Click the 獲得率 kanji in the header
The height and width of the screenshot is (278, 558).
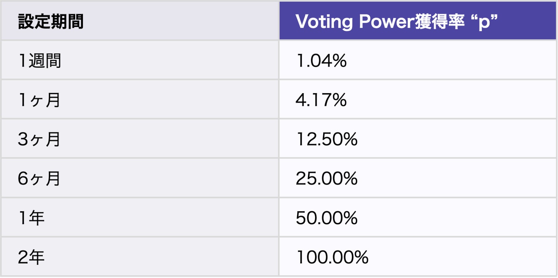click(x=439, y=21)
